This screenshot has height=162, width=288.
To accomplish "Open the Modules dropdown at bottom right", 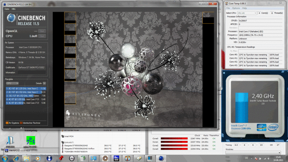I will [x=253, y=153].
